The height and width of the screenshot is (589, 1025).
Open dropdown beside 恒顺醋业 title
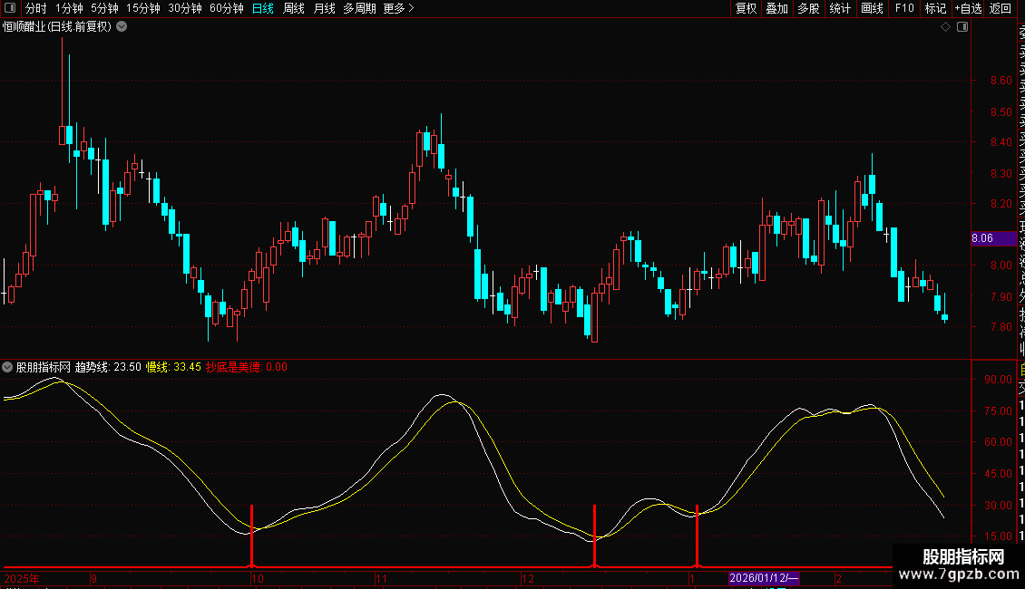122,27
